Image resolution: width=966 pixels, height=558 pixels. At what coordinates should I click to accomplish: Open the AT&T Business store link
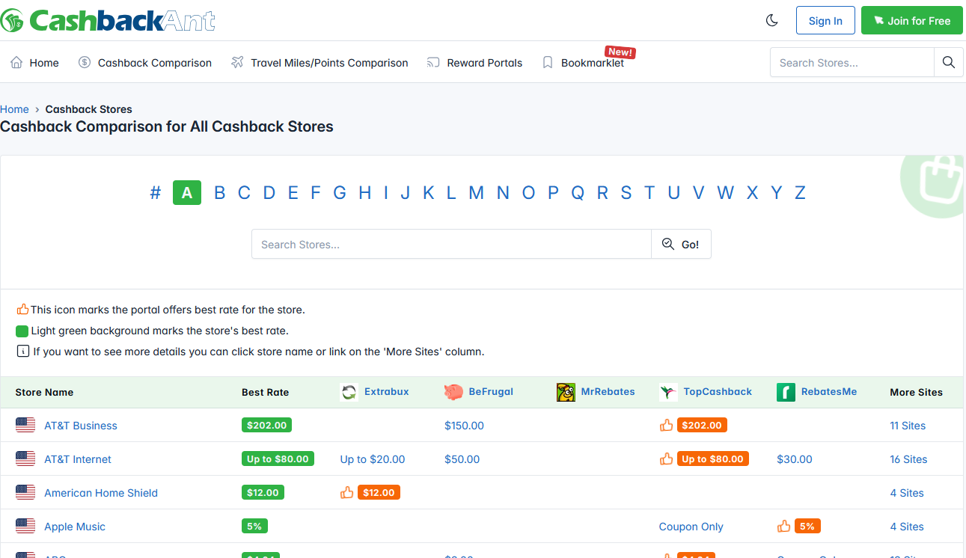[x=81, y=426]
